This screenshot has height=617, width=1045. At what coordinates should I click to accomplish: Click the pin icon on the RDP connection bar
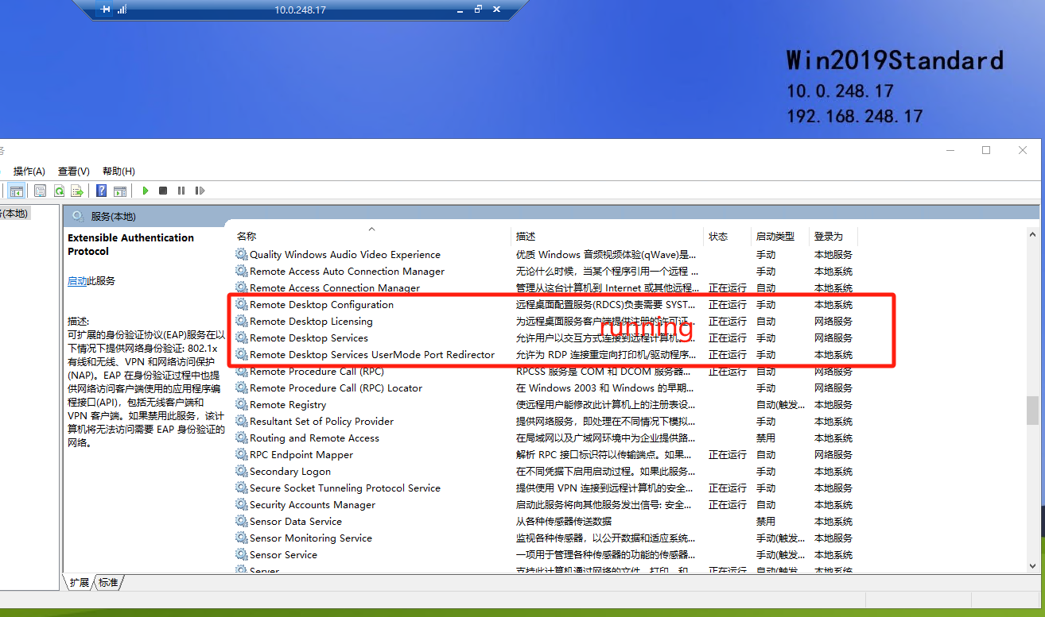pos(106,10)
